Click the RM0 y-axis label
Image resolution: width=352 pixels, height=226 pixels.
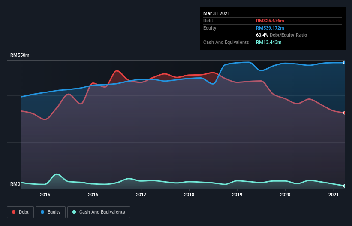click(x=15, y=184)
